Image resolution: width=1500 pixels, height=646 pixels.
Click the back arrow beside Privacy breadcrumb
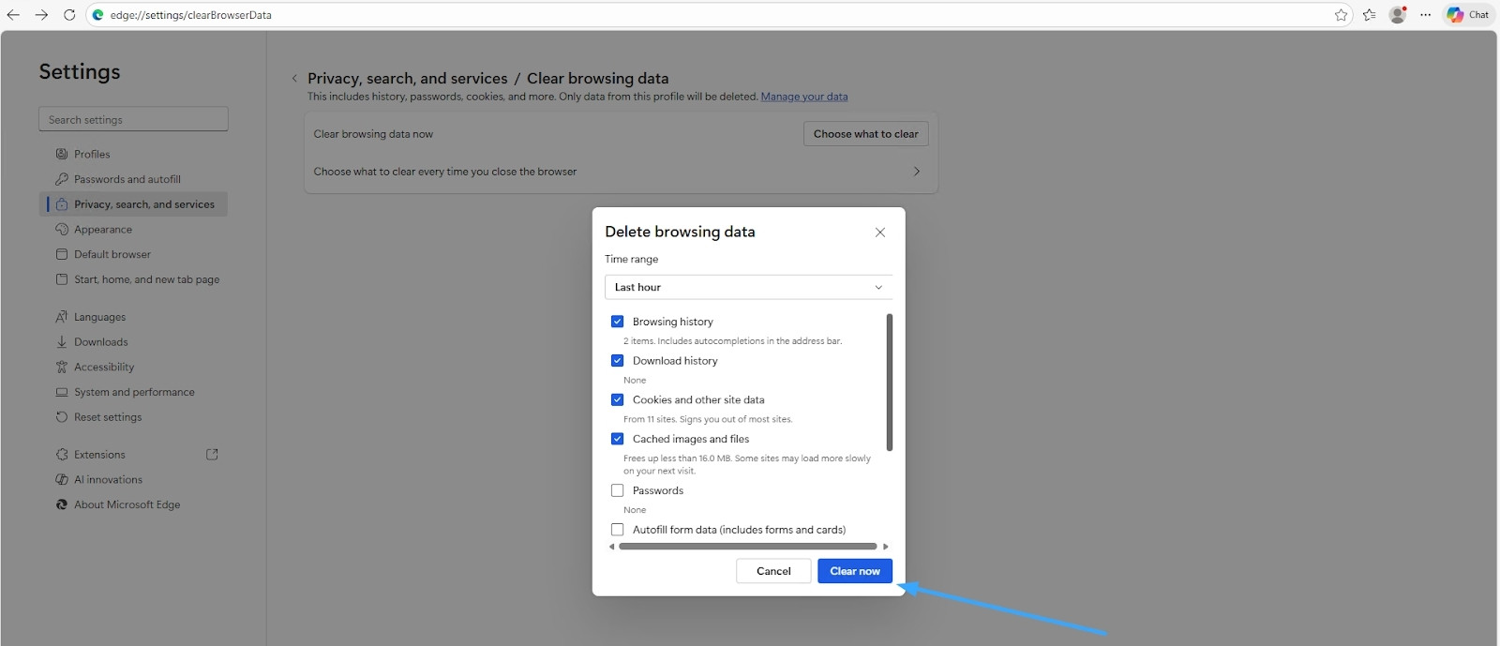tap(294, 79)
